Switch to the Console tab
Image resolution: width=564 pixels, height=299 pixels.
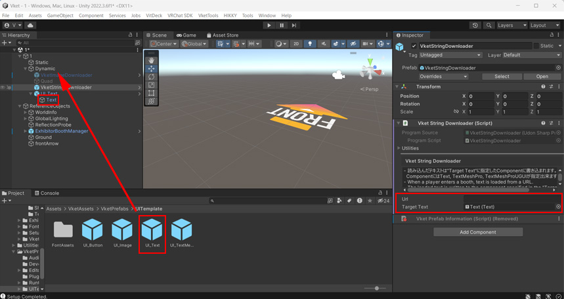[47, 193]
